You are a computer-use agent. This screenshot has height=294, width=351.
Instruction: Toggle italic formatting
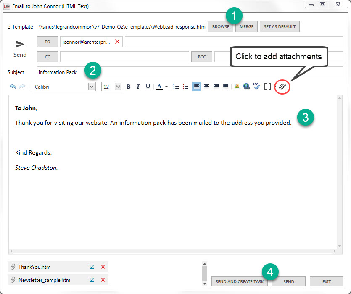pyautogui.click(x=138, y=87)
